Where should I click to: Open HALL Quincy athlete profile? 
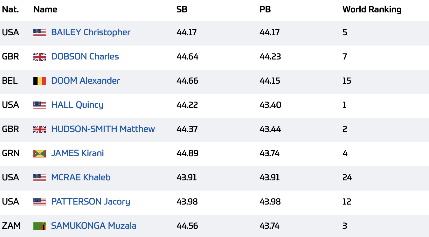click(77, 105)
